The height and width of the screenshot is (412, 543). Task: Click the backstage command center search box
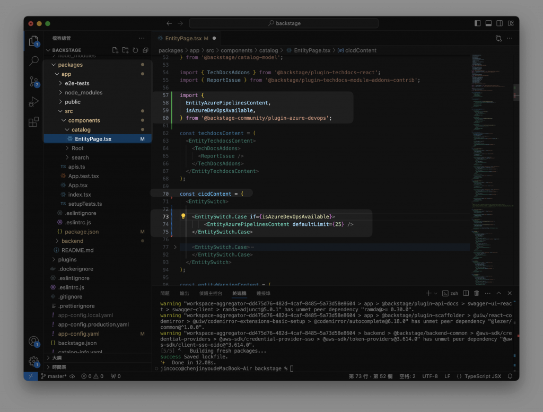click(x=284, y=23)
